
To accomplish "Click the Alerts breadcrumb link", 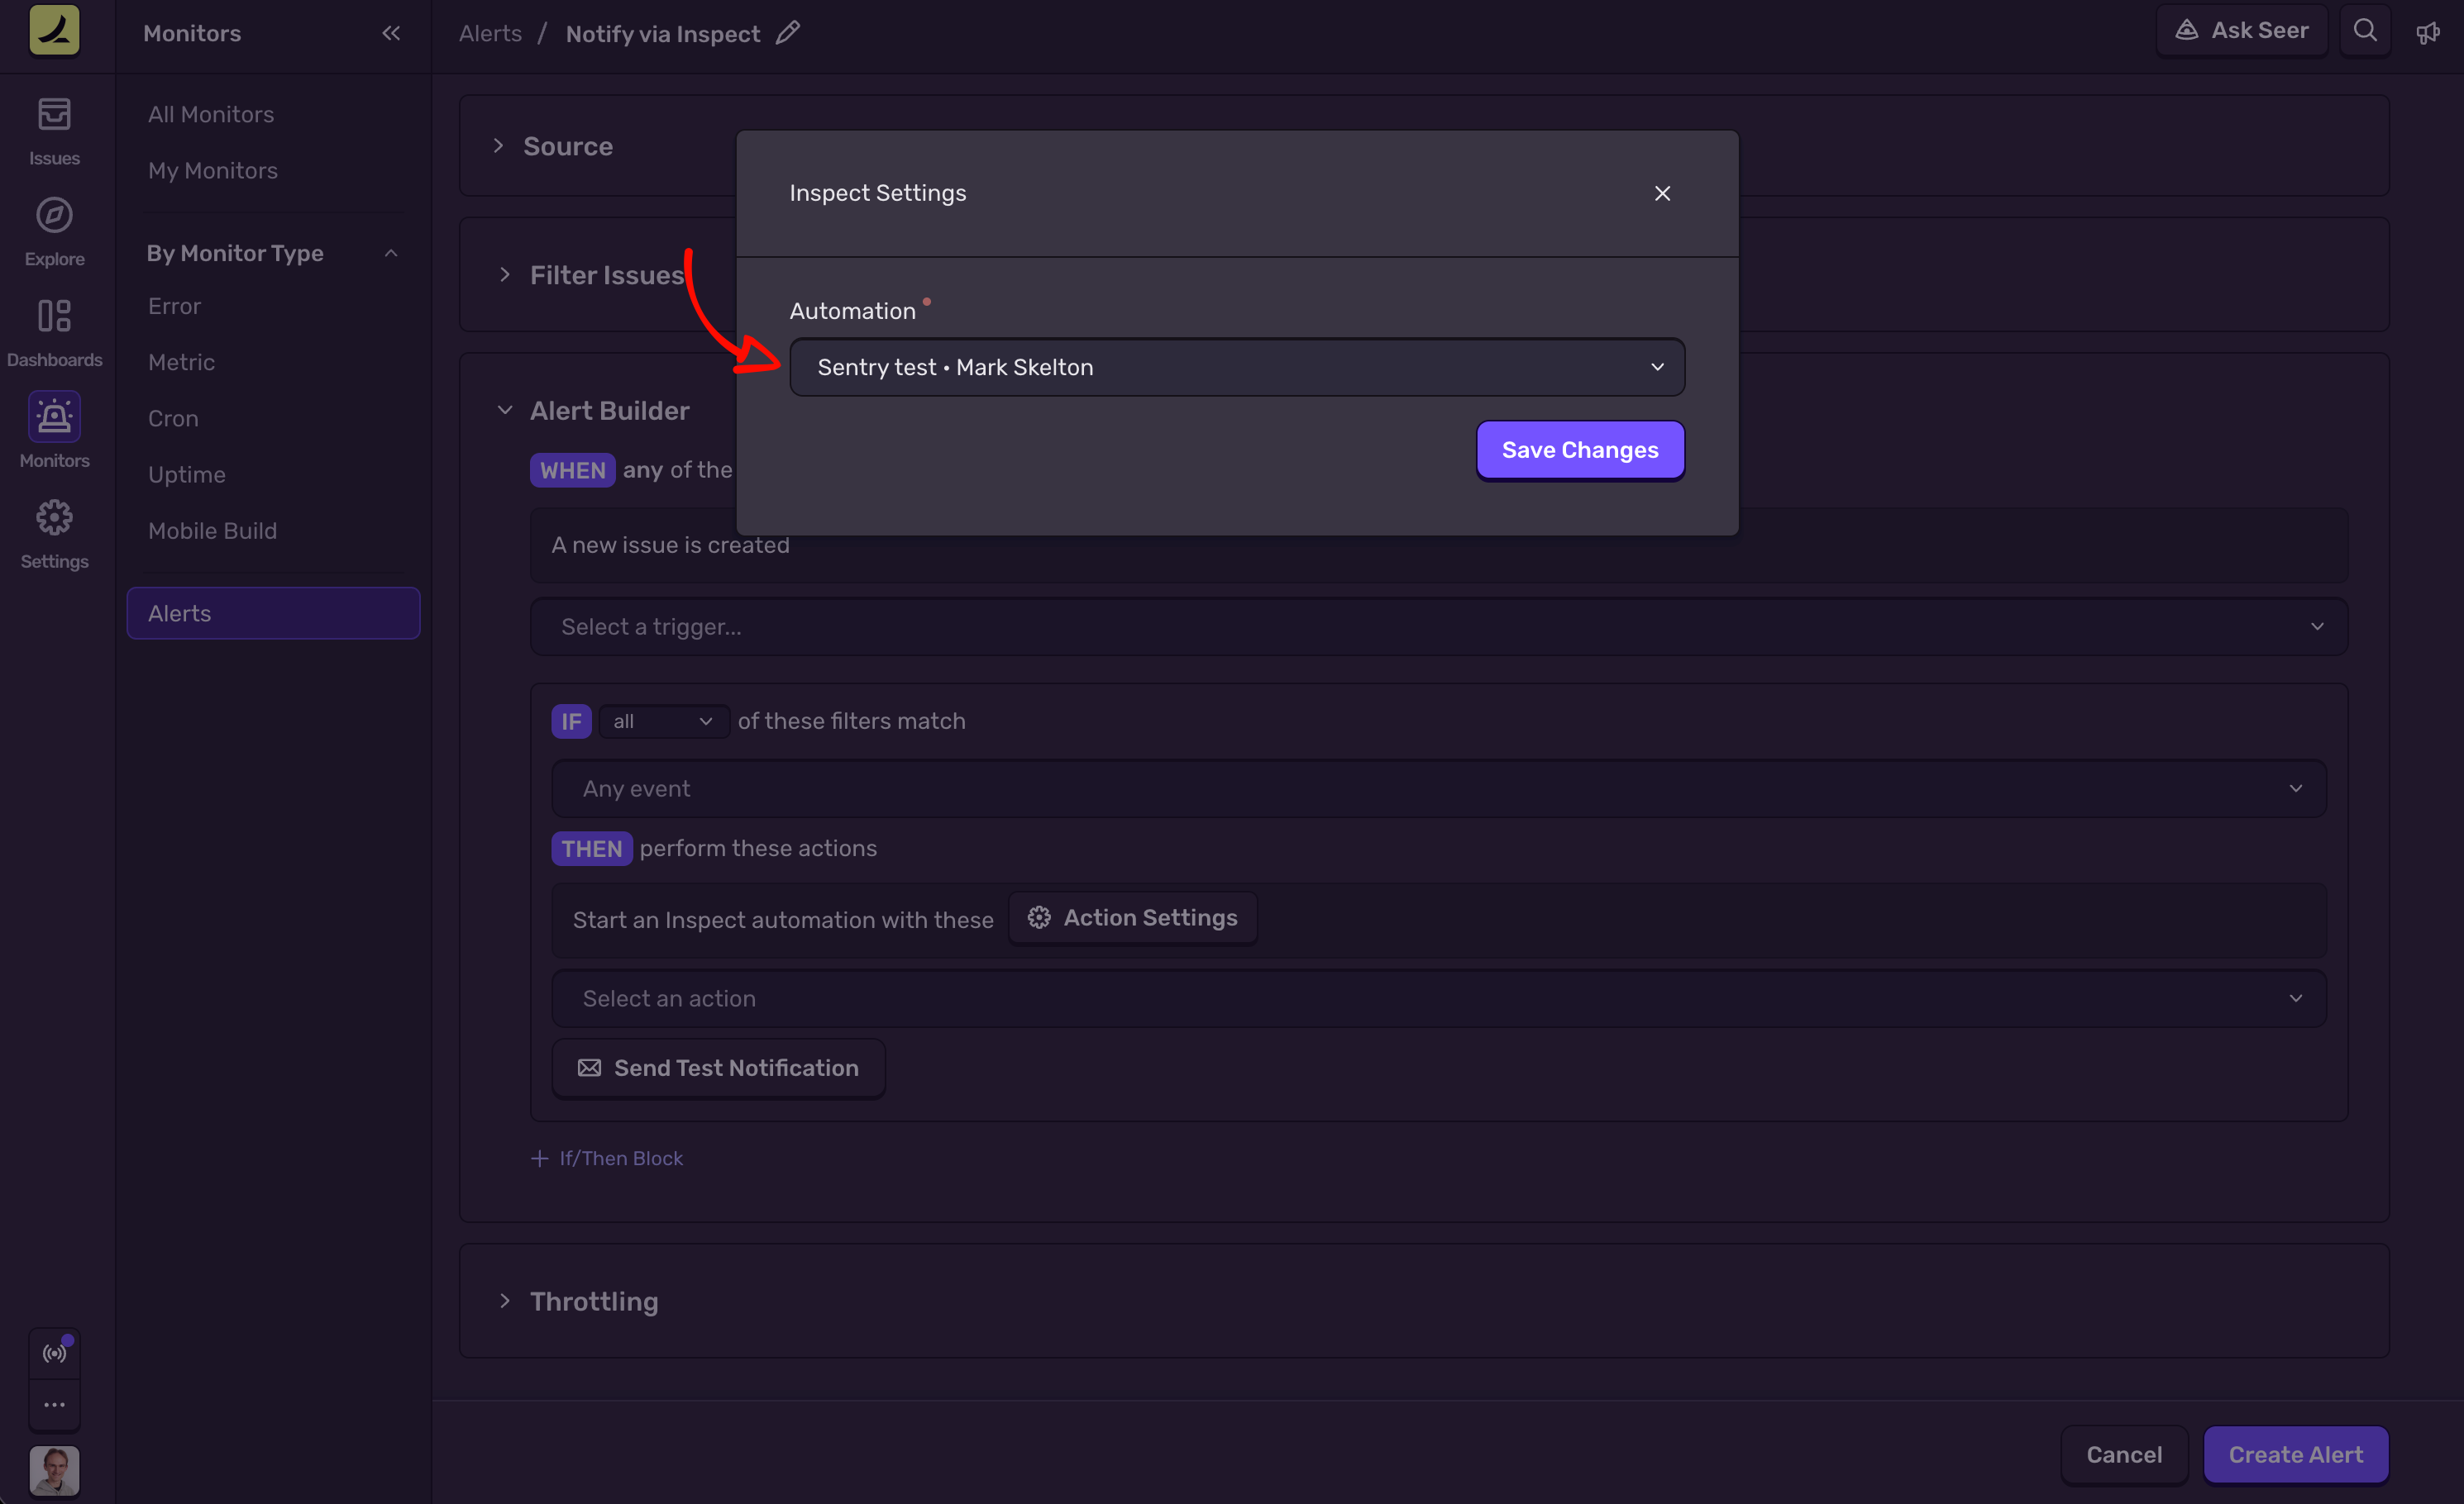I will (x=490, y=33).
